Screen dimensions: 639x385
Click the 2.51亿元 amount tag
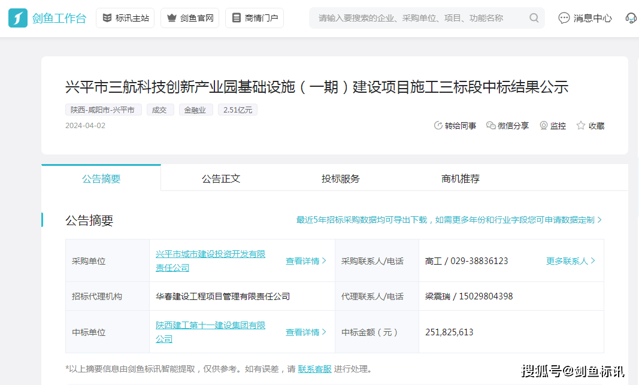pyautogui.click(x=238, y=110)
